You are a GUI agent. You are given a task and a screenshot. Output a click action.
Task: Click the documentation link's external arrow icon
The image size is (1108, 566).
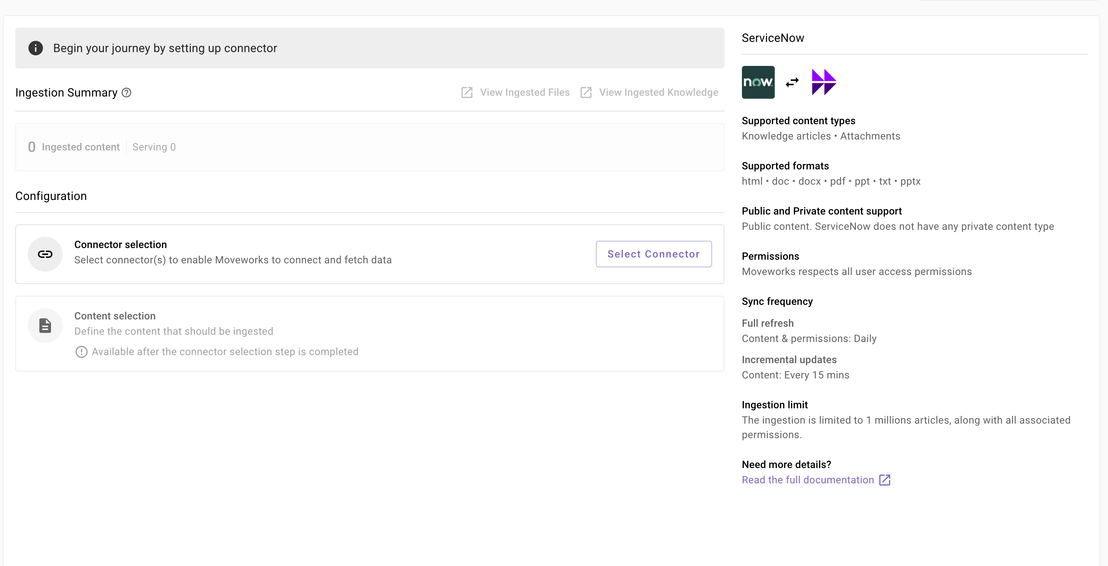(885, 480)
